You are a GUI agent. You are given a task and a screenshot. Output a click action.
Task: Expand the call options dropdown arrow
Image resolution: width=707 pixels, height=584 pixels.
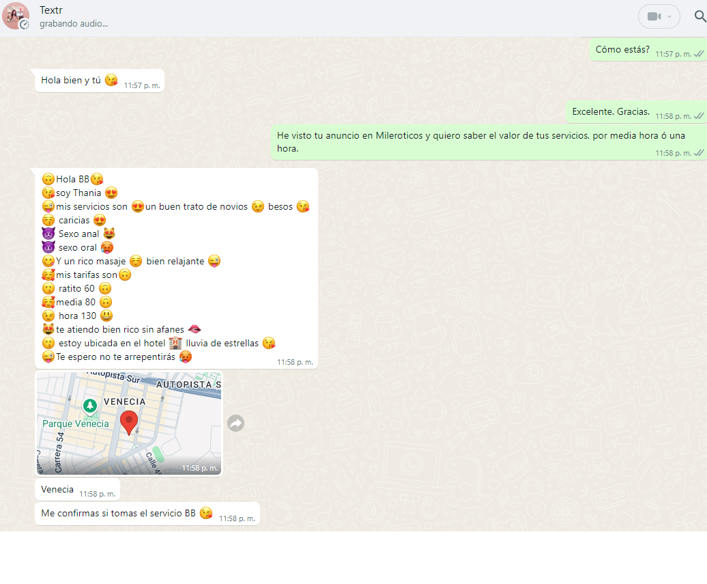coord(669,16)
